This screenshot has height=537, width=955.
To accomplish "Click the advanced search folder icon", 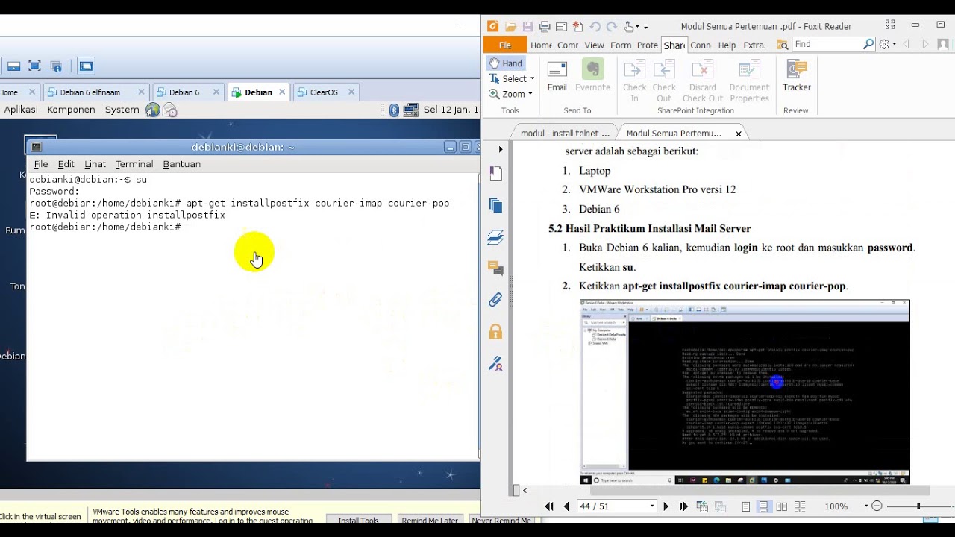I will [x=782, y=45].
